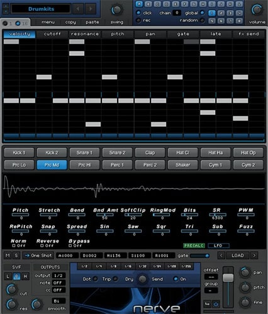This screenshot has width=268, height=314.
Task: Open the SVF filter type selector
Action: (x=16, y=267)
